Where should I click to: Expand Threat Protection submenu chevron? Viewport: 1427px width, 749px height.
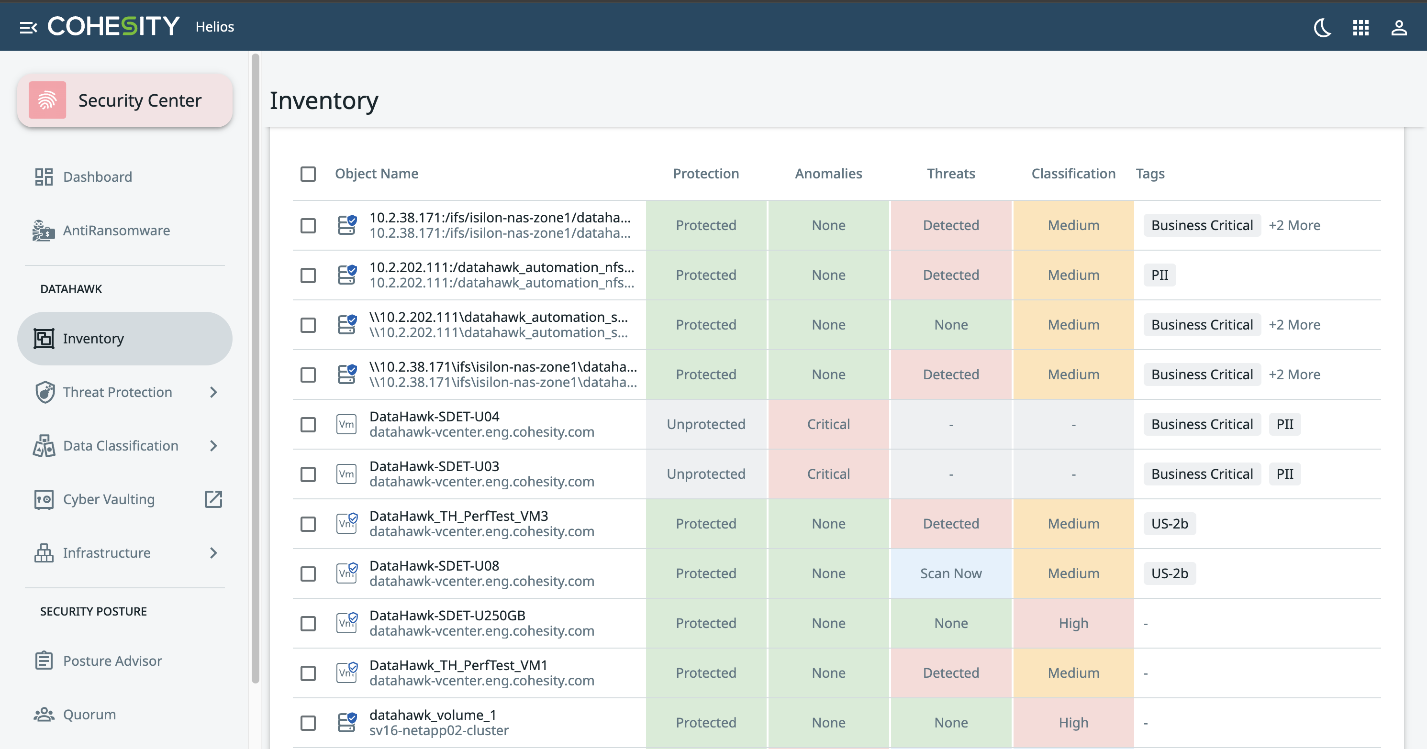(x=213, y=392)
